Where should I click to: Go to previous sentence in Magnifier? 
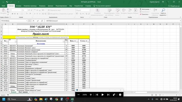[97, 95]
